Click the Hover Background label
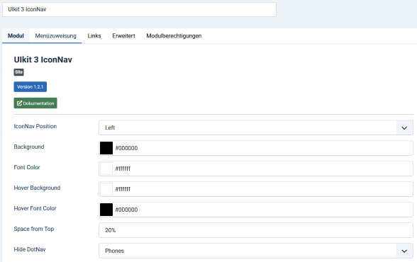This screenshot has height=262, width=417. [37, 188]
